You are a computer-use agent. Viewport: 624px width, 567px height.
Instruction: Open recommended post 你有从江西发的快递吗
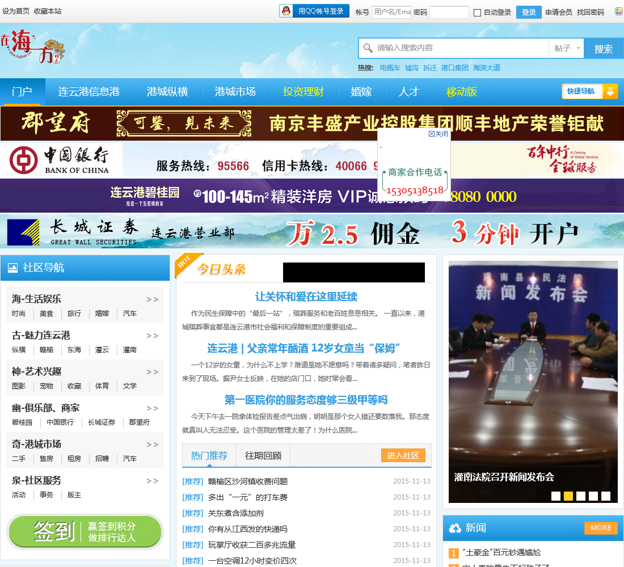click(x=247, y=529)
